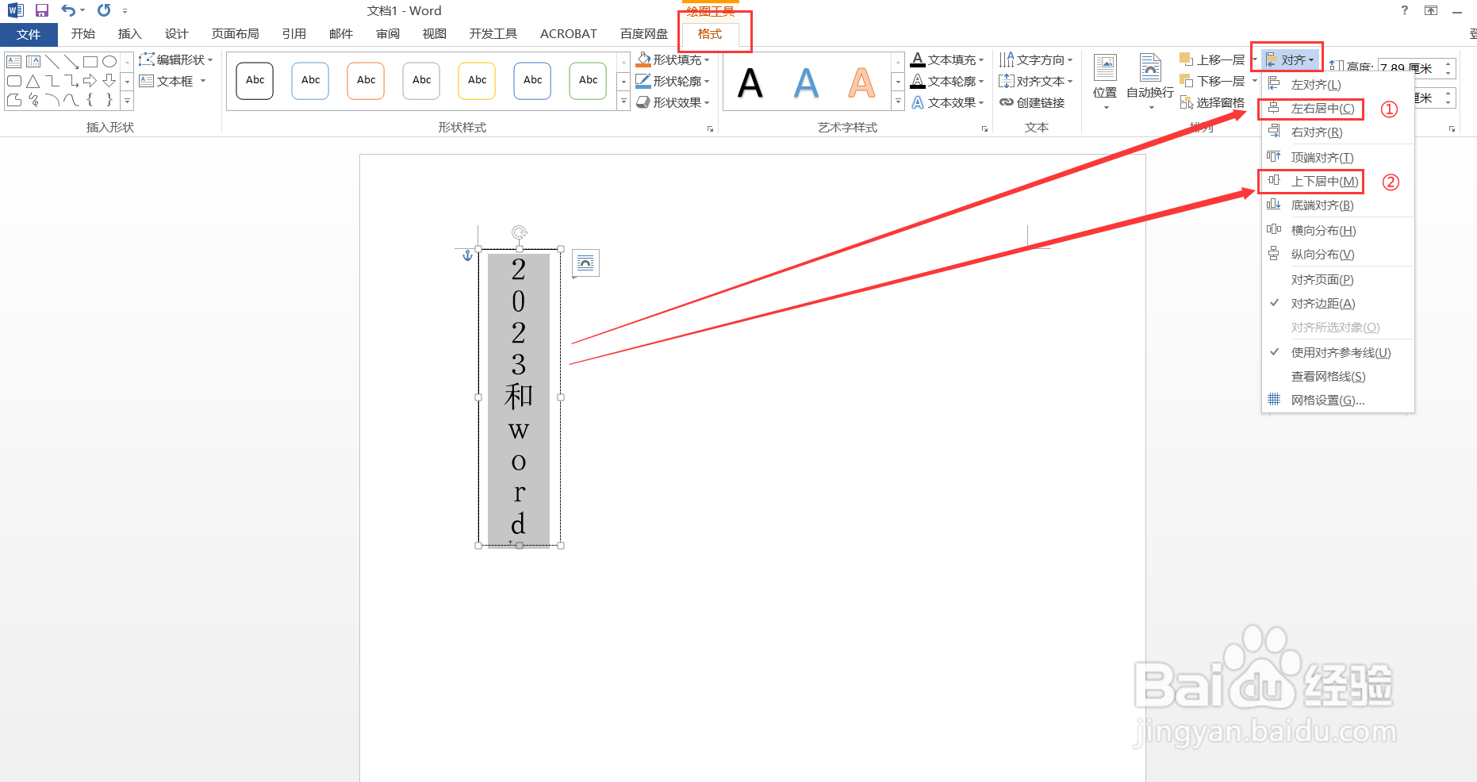The width and height of the screenshot is (1477, 782).
Task: Apply the orange A WordArt style
Action: click(861, 82)
